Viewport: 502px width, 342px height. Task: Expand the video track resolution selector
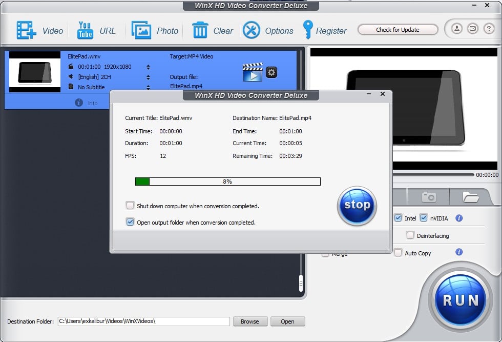148,67
